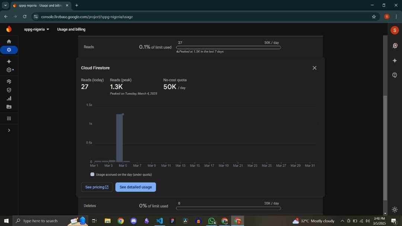Reload the page

25,17
